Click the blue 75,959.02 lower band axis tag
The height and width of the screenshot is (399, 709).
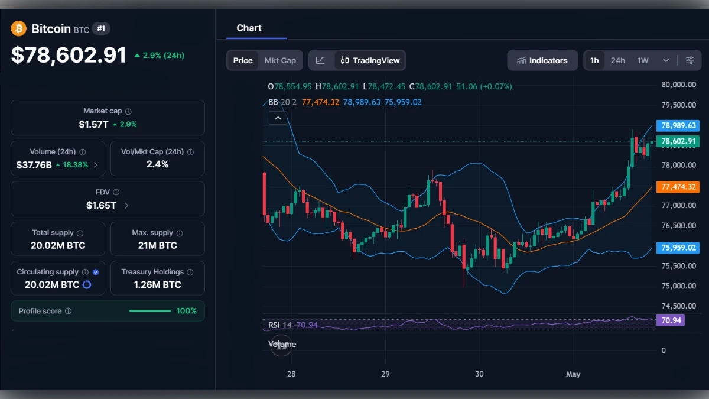pyautogui.click(x=679, y=248)
